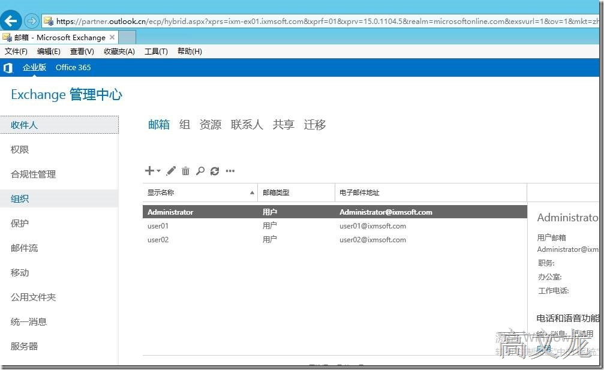The image size is (604, 370).
Task: Open the 查看(V) menu
Action: pyautogui.click(x=82, y=51)
